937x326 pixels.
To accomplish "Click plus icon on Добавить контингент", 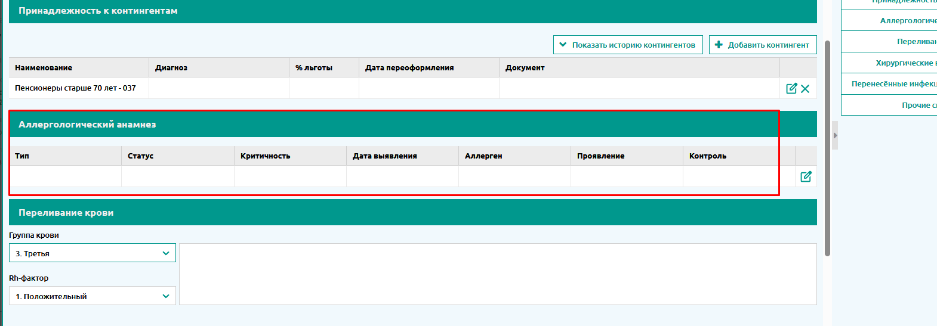I will [719, 45].
